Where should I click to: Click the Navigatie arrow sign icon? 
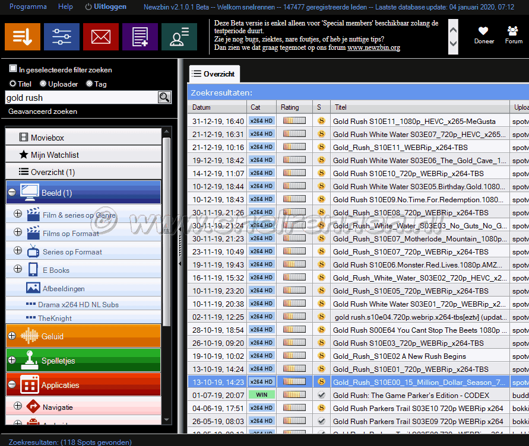point(33,406)
